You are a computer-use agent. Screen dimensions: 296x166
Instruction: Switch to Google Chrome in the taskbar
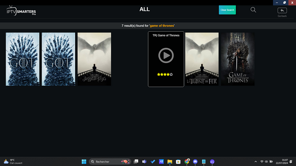(187, 162)
